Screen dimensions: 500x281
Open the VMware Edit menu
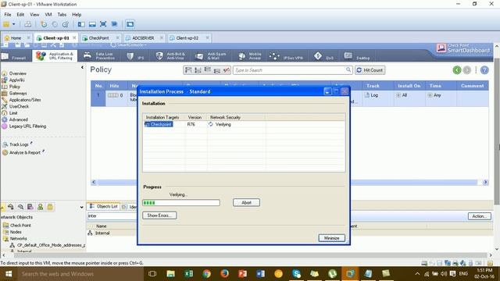pos(20,15)
